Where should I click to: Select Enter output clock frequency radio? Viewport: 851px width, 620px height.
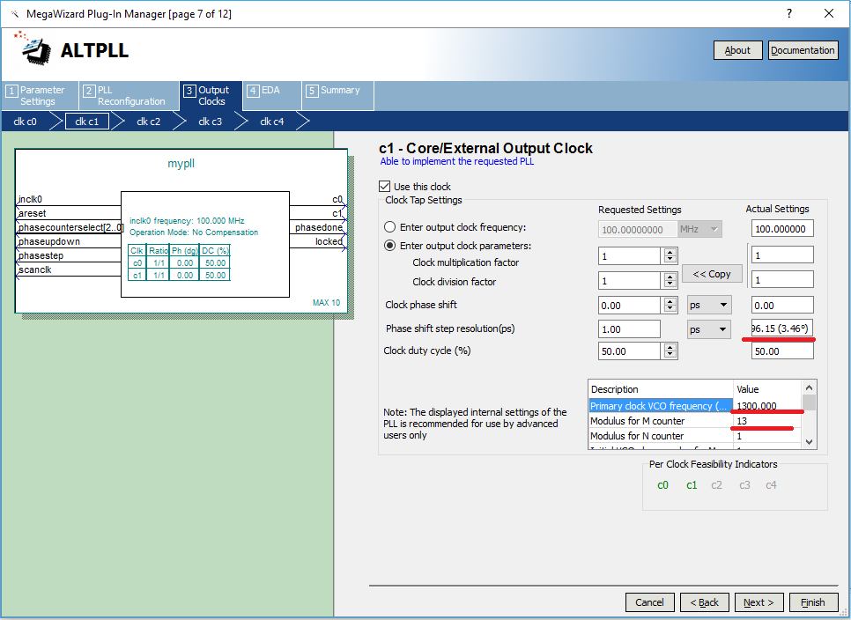point(389,227)
